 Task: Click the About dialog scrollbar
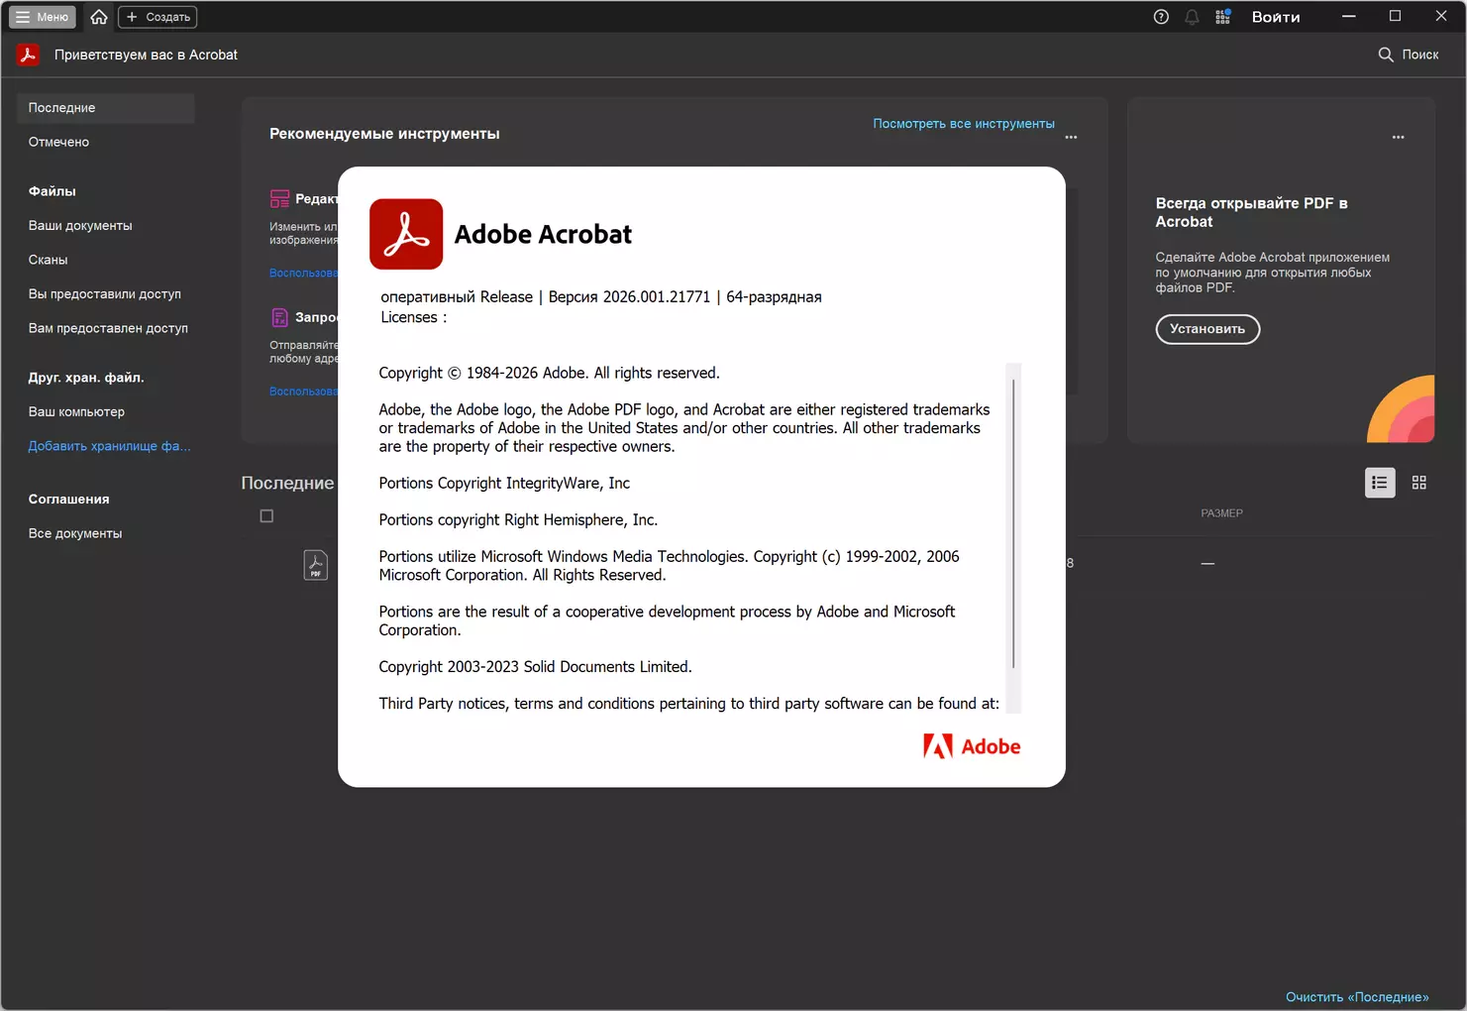coord(1013,523)
